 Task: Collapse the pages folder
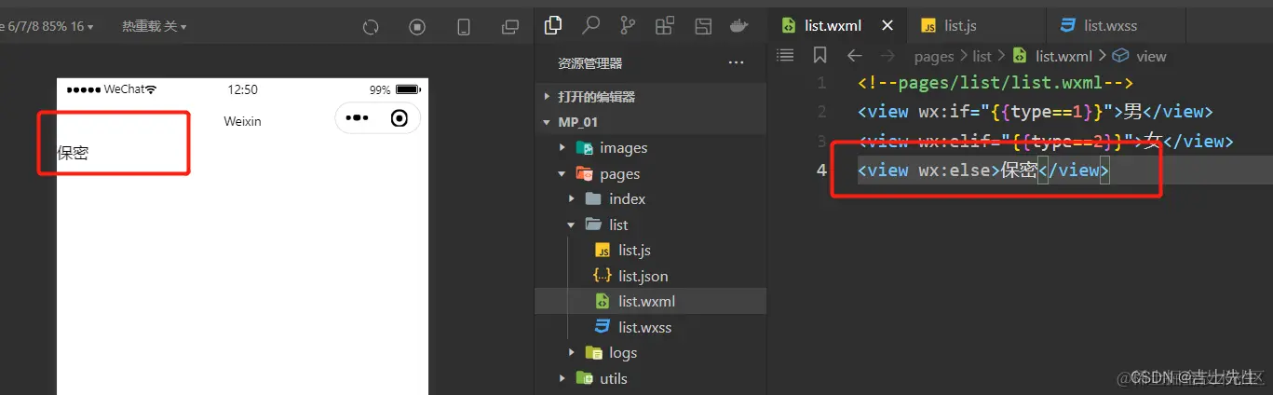(x=650, y=173)
